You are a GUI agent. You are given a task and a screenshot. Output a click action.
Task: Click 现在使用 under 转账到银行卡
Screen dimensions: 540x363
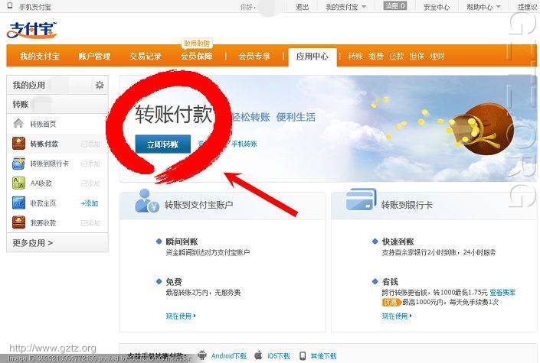pyautogui.click(x=397, y=316)
